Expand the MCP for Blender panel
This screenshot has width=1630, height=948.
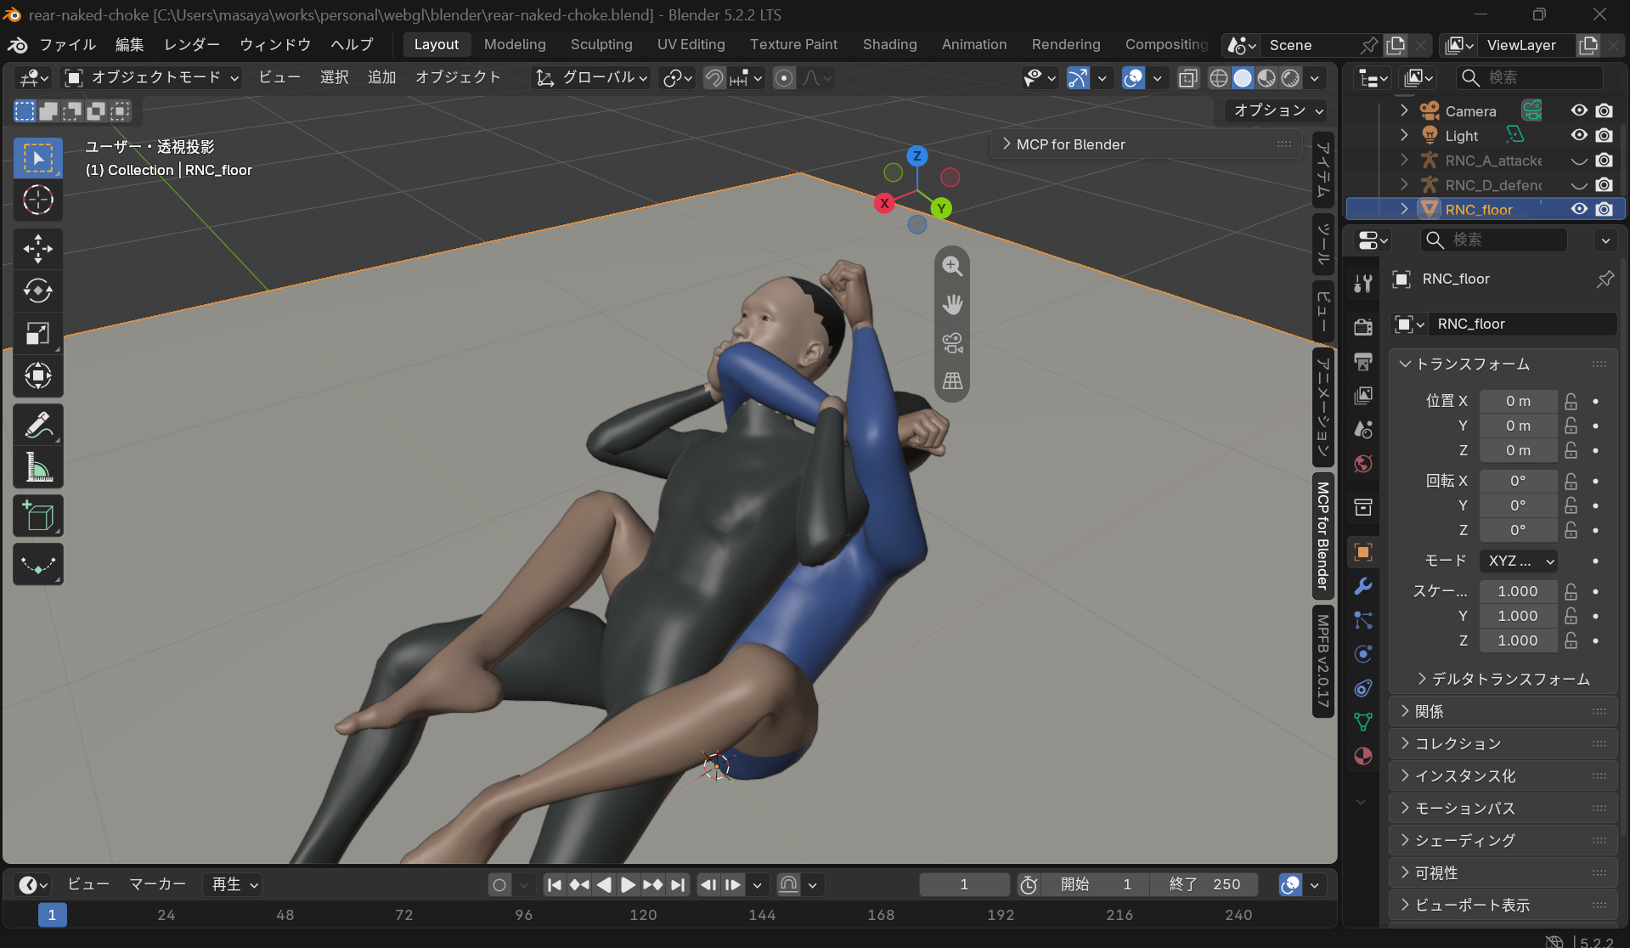[x=1147, y=144]
